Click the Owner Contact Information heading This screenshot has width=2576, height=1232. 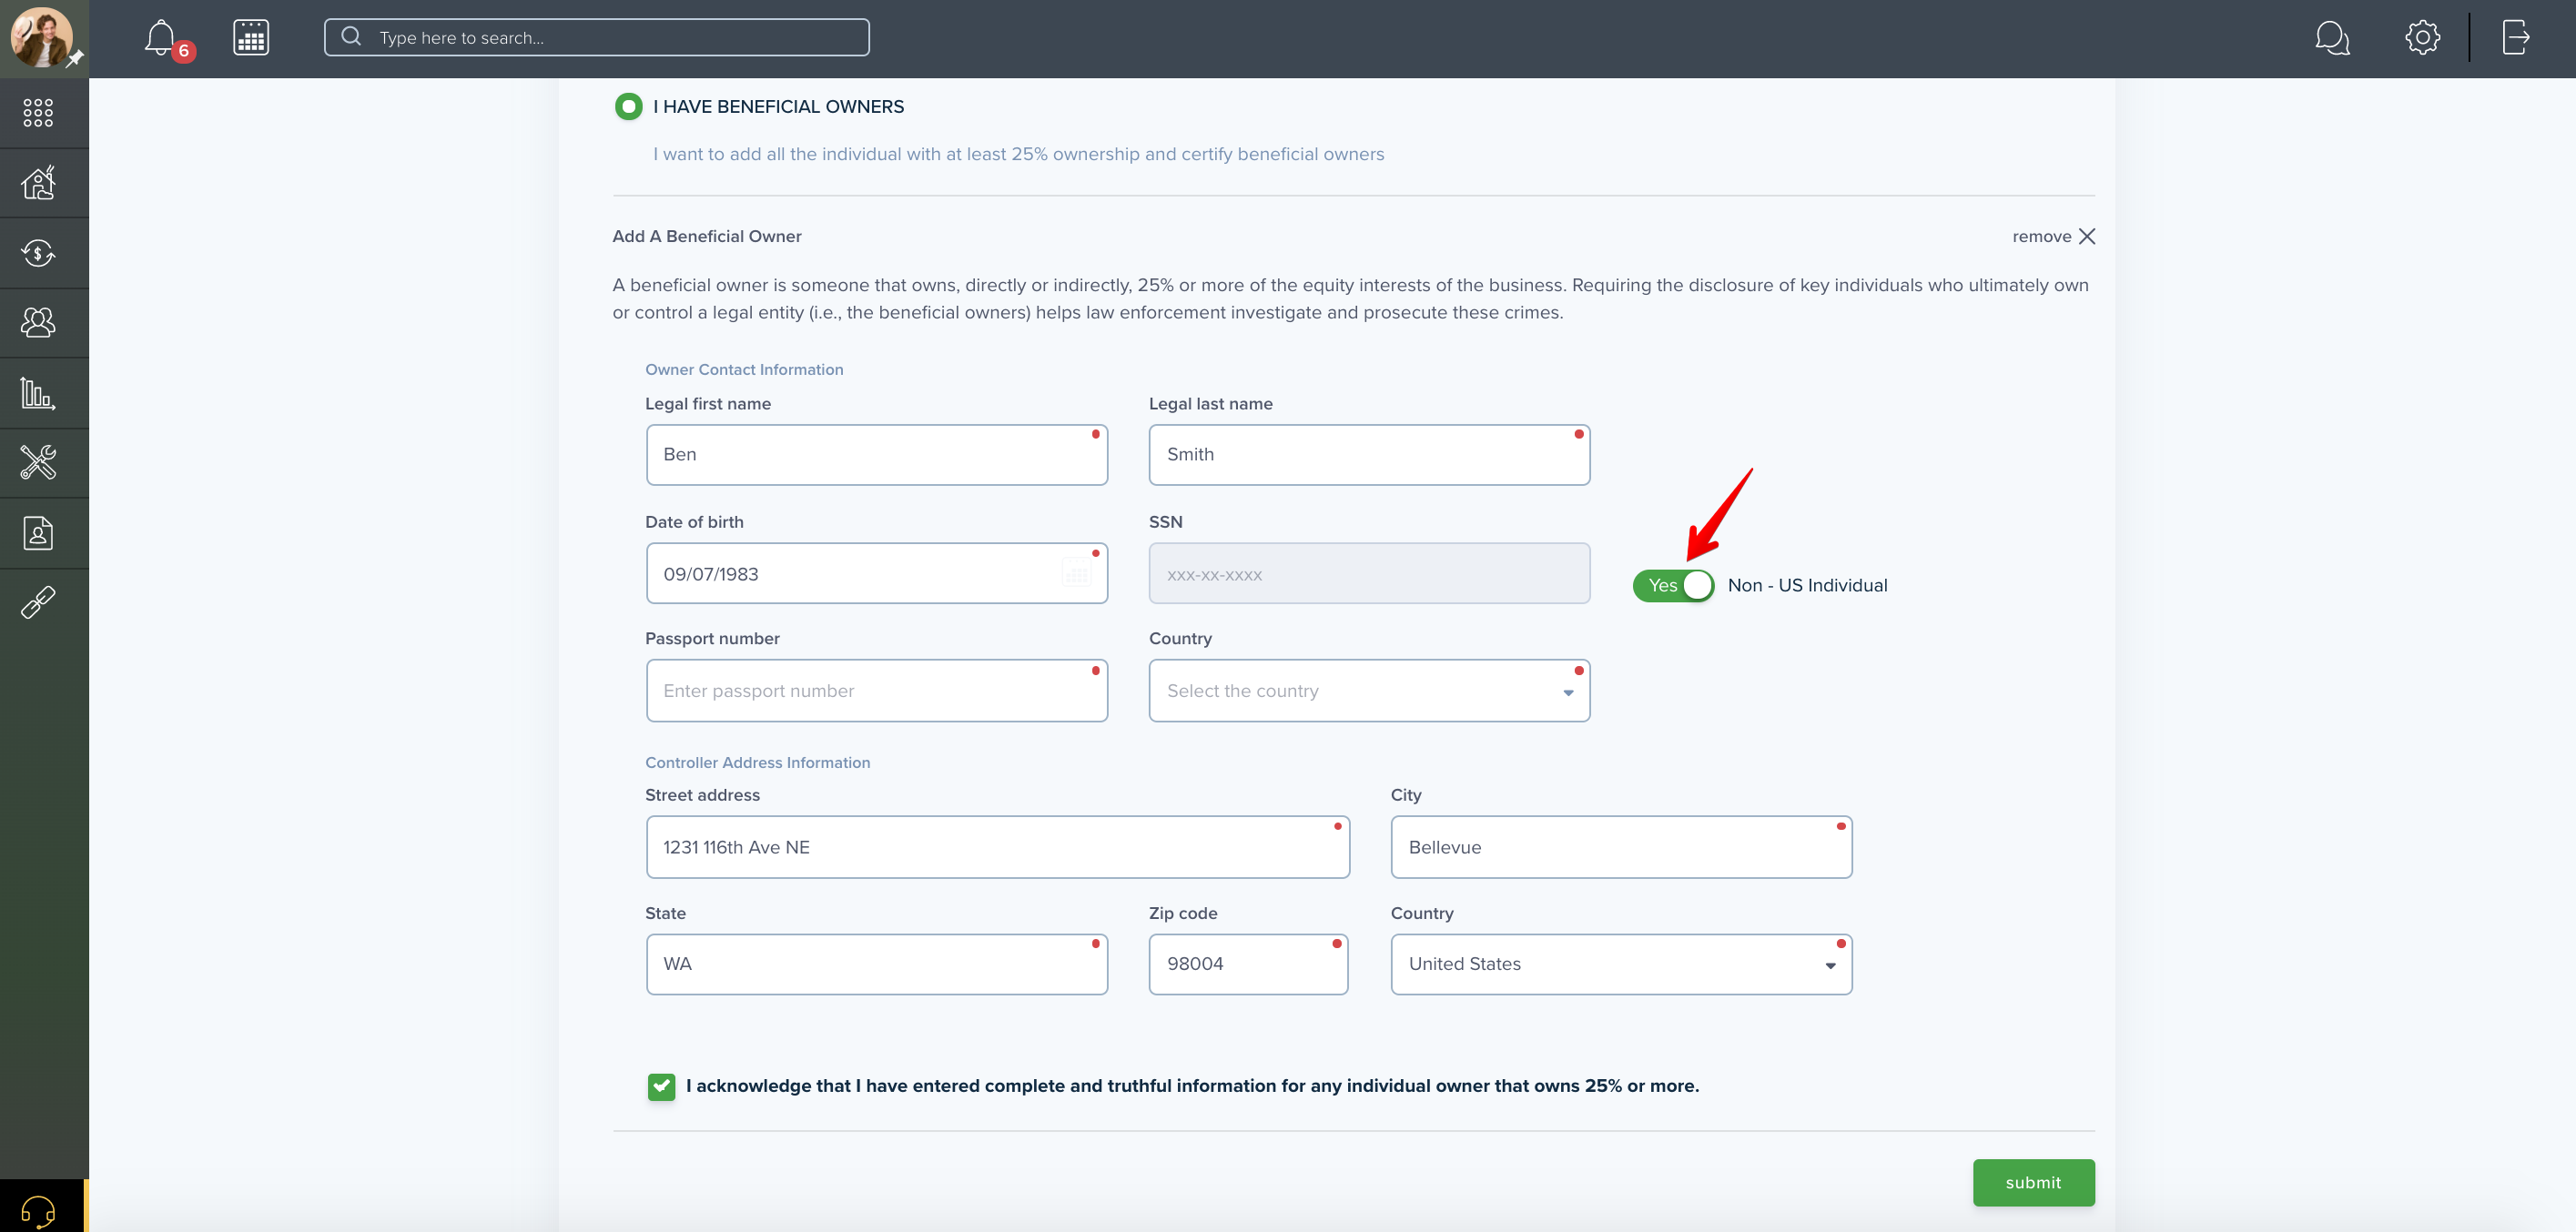click(744, 370)
